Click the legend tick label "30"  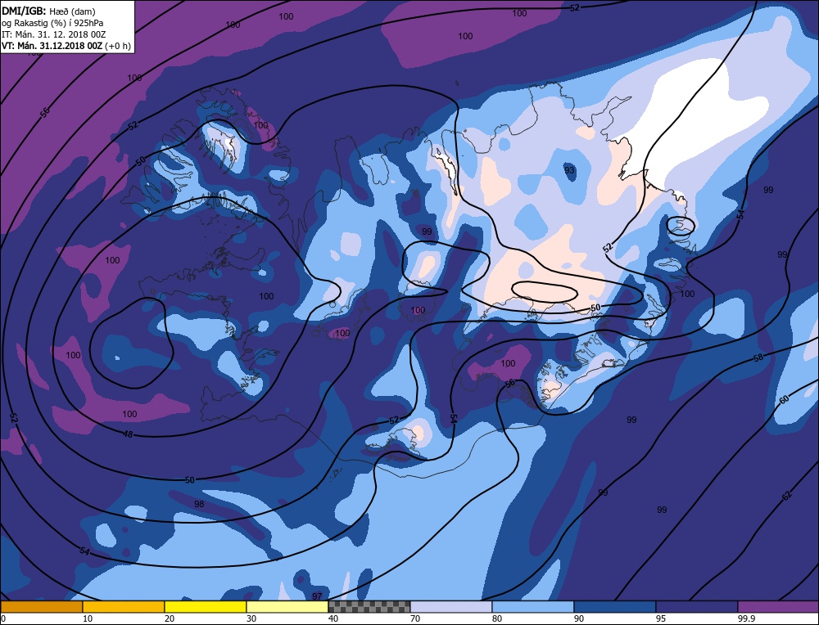point(251,618)
